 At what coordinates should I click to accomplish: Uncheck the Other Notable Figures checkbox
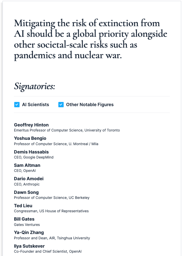61,105
